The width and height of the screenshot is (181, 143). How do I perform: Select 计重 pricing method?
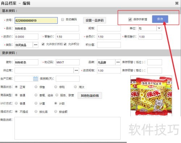tap(36, 103)
